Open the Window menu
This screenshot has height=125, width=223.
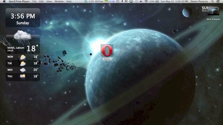tap(59, 1)
